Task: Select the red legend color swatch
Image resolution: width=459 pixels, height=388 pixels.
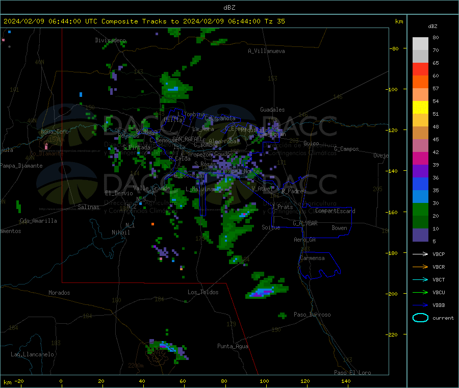Action: pos(420,69)
